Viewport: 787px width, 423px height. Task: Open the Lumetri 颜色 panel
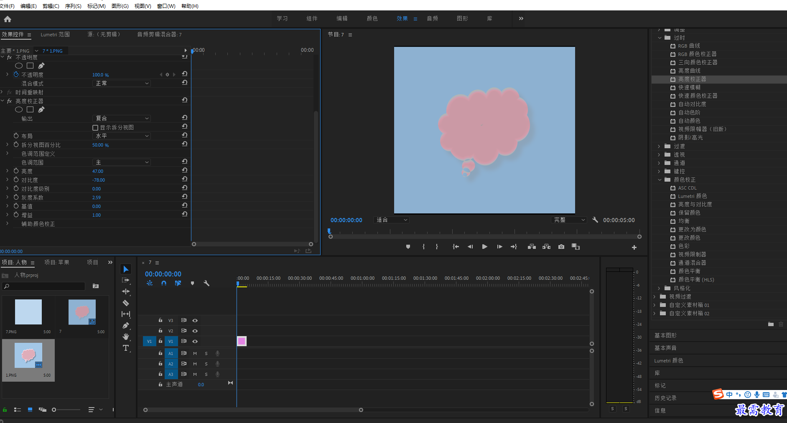[669, 360]
